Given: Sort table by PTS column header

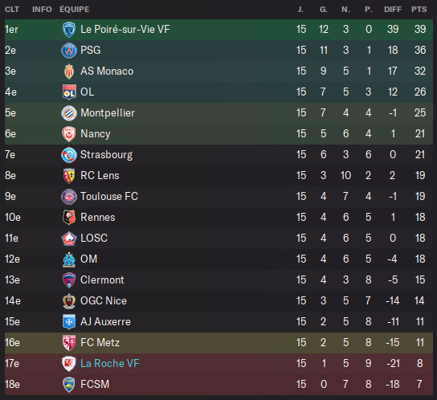Looking at the screenshot, I should click(419, 10).
